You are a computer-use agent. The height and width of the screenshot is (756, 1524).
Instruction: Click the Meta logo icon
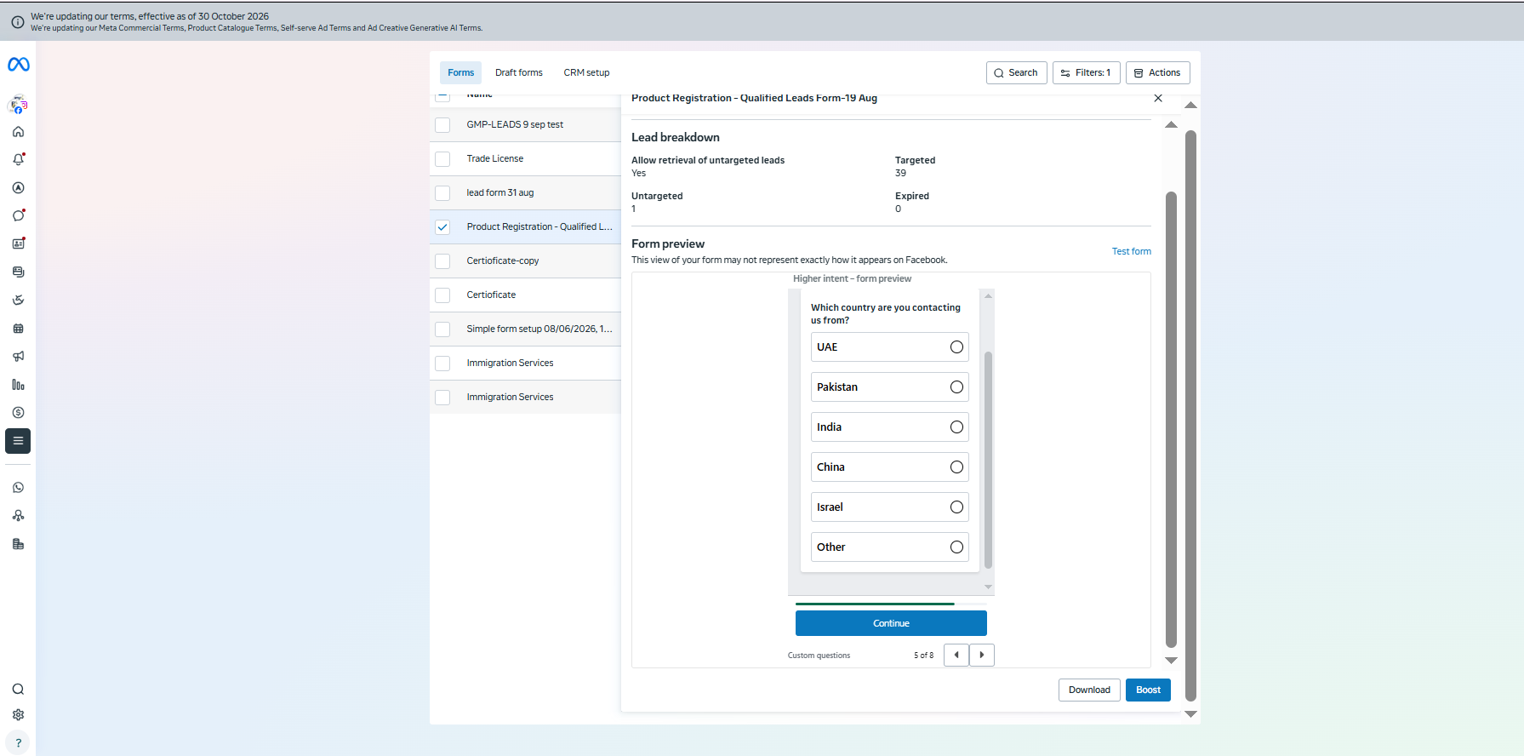[18, 64]
